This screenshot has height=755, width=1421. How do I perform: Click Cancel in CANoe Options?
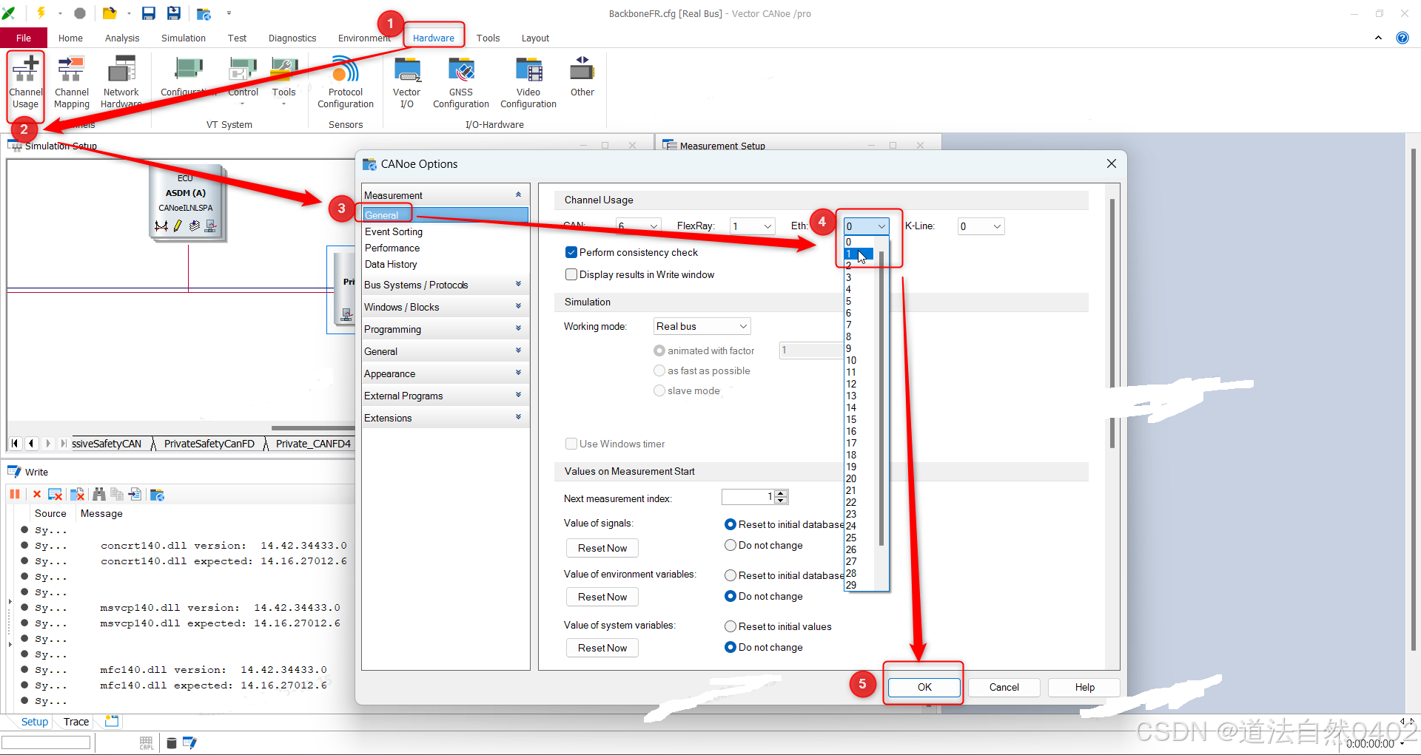coord(1004,687)
